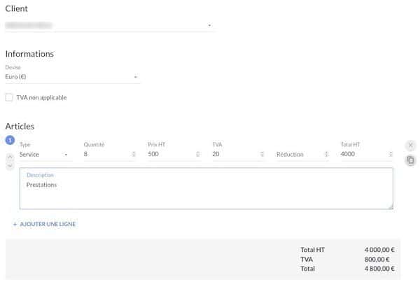
Task: Tick the TVA non applicable checkbox
Action: (9, 97)
